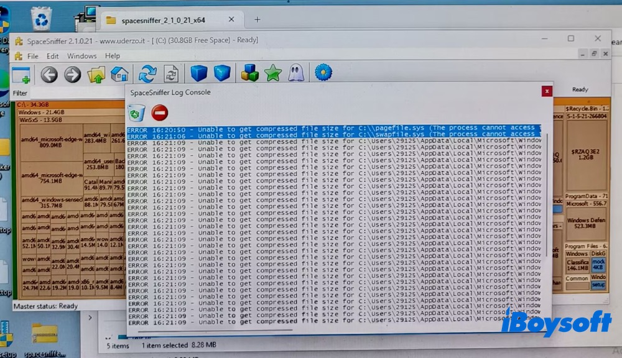The width and height of the screenshot is (622, 358).
Task: Select the ProgramData folder header
Action: (587, 196)
